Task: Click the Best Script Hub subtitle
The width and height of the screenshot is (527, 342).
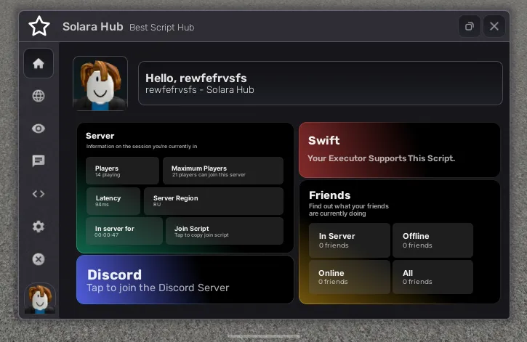Action: (x=161, y=27)
